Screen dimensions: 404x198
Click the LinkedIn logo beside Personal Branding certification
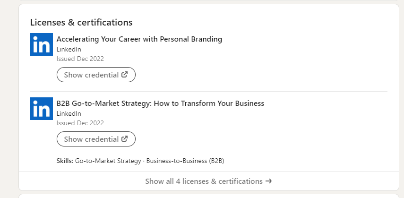tap(42, 44)
